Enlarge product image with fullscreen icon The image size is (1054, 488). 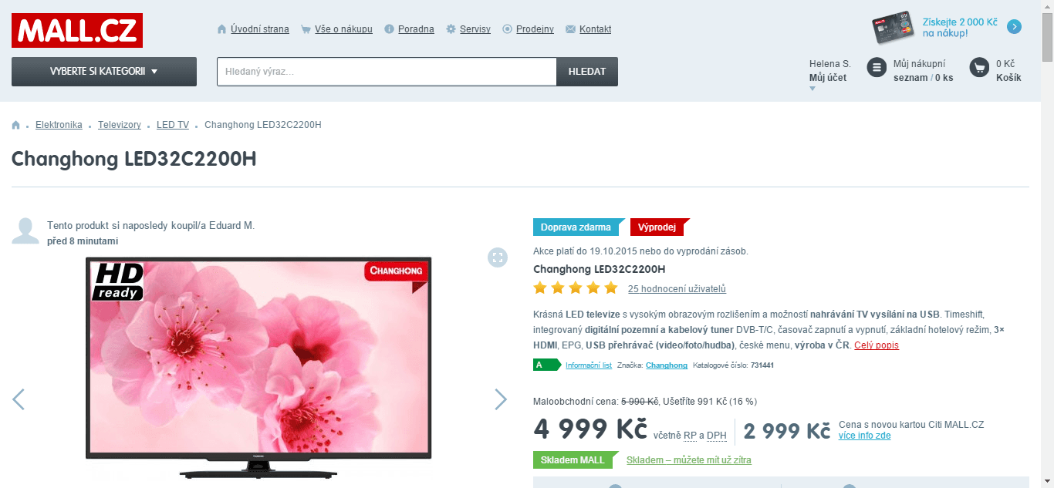coord(498,257)
